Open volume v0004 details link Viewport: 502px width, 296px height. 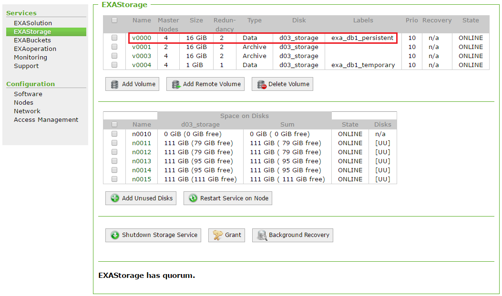click(142, 65)
